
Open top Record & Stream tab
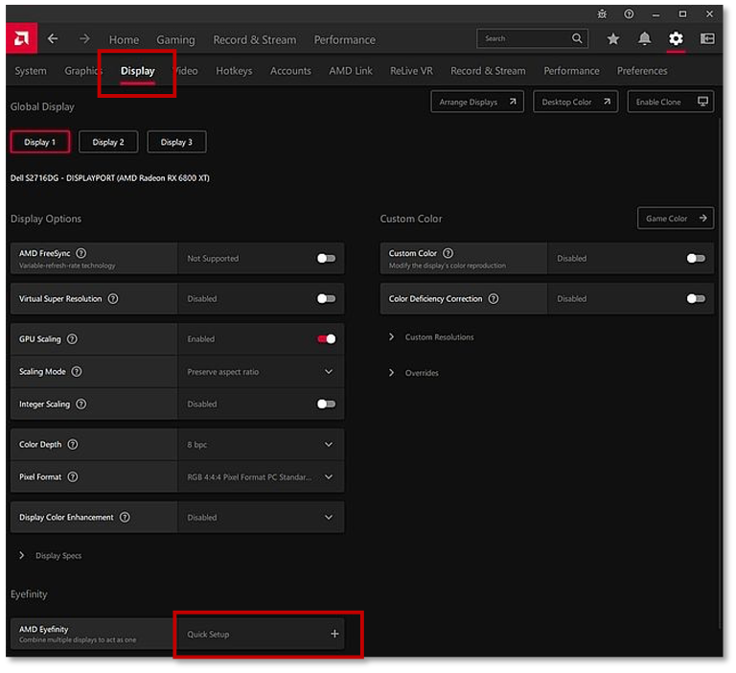[x=255, y=40]
